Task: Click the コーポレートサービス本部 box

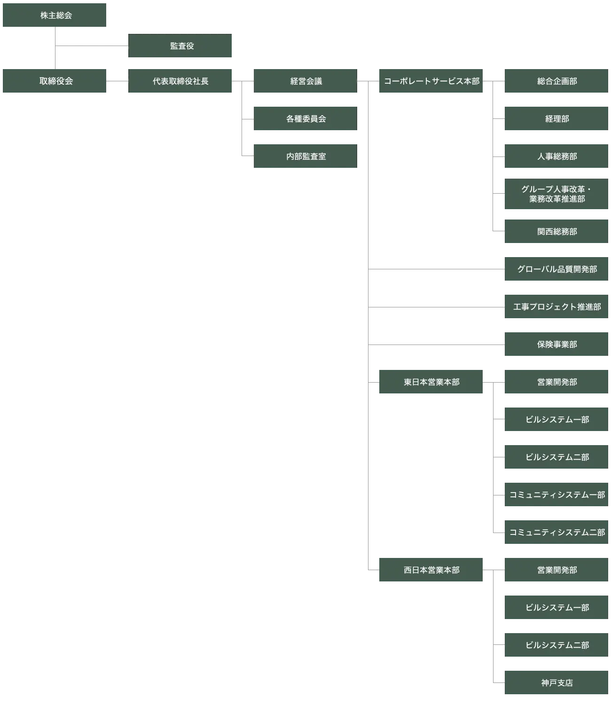Action: coord(431,81)
